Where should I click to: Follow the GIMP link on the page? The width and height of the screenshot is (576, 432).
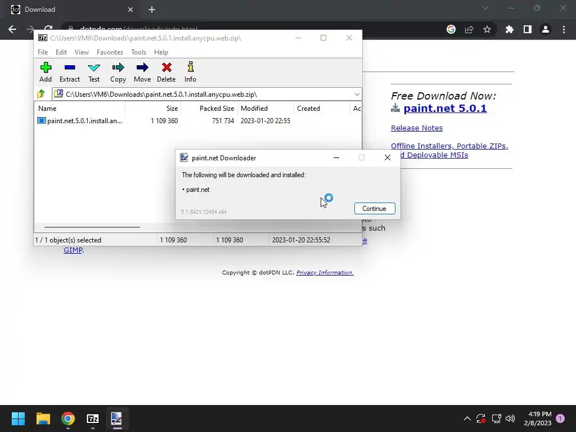tap(73, 250)
